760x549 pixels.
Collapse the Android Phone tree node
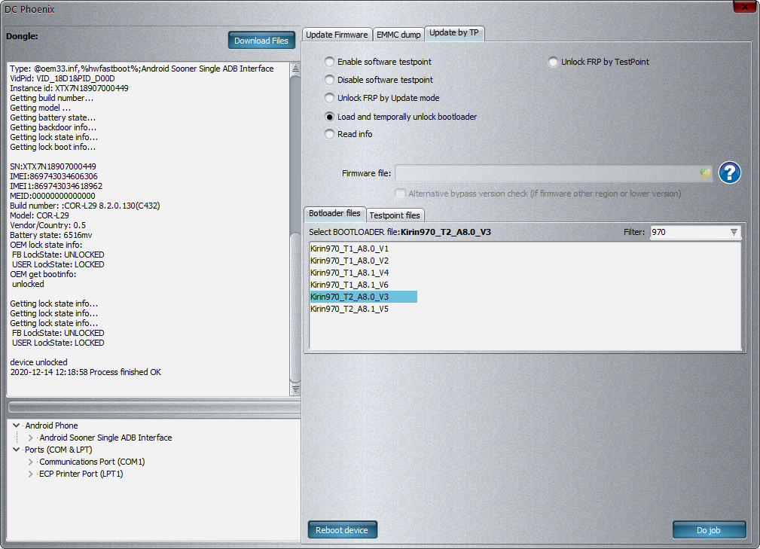16,425
